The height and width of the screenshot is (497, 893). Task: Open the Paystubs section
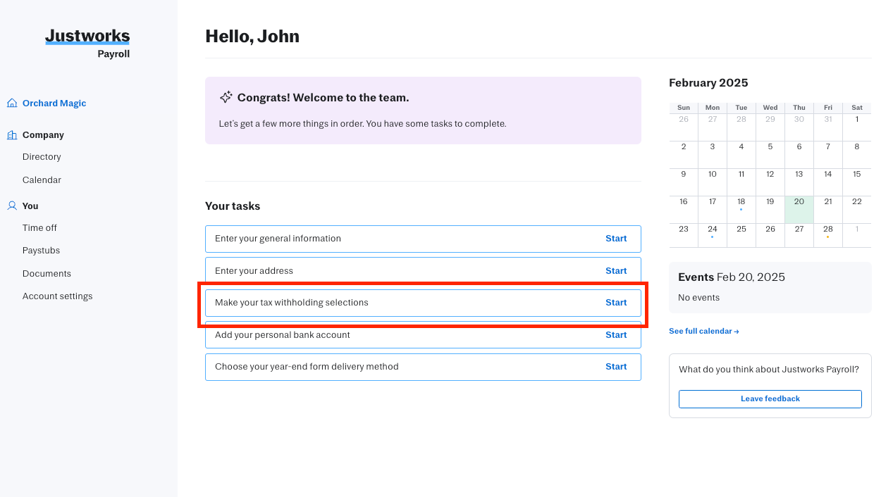click(41, 251)
